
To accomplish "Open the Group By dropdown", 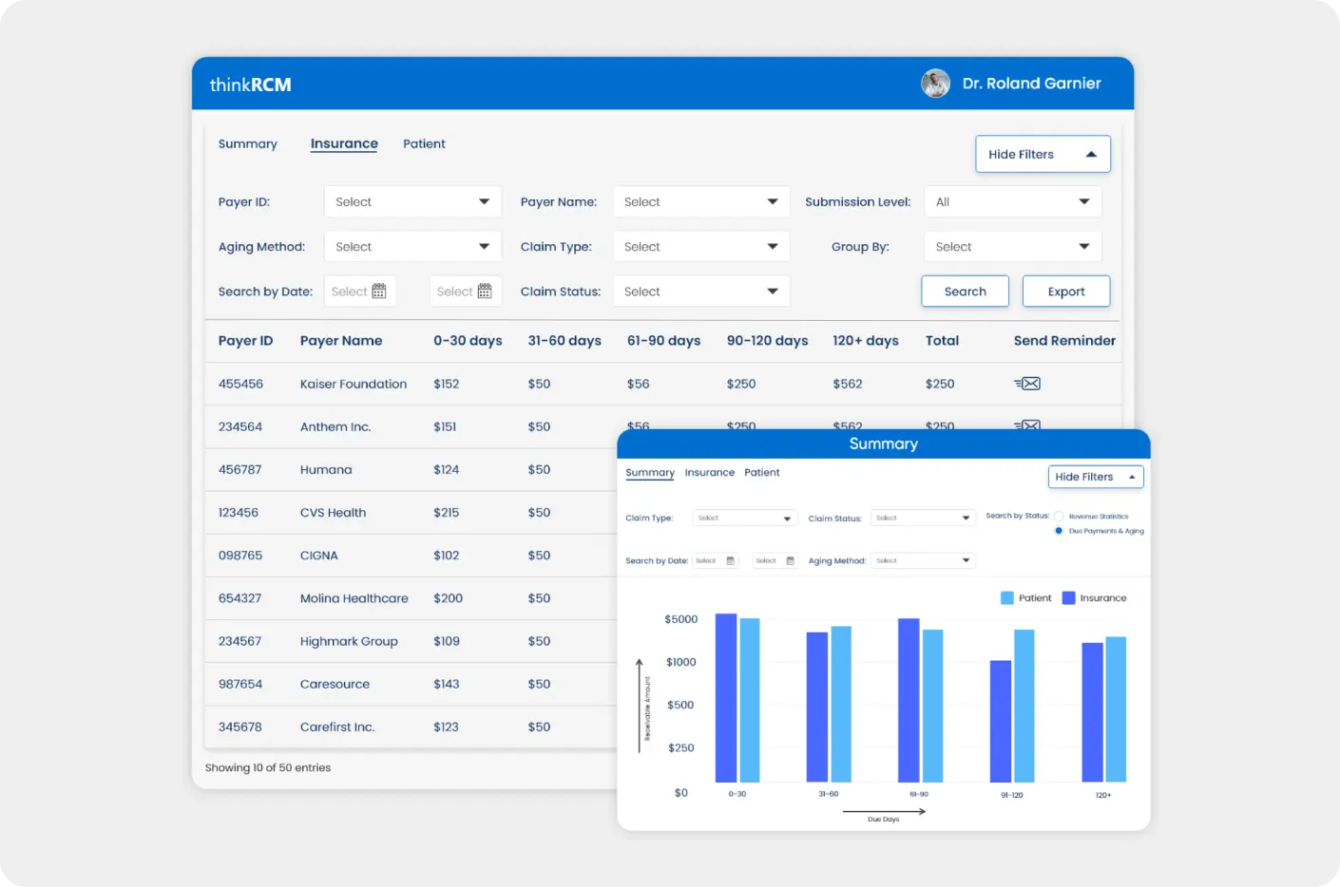I will (x=1012, y=246).
